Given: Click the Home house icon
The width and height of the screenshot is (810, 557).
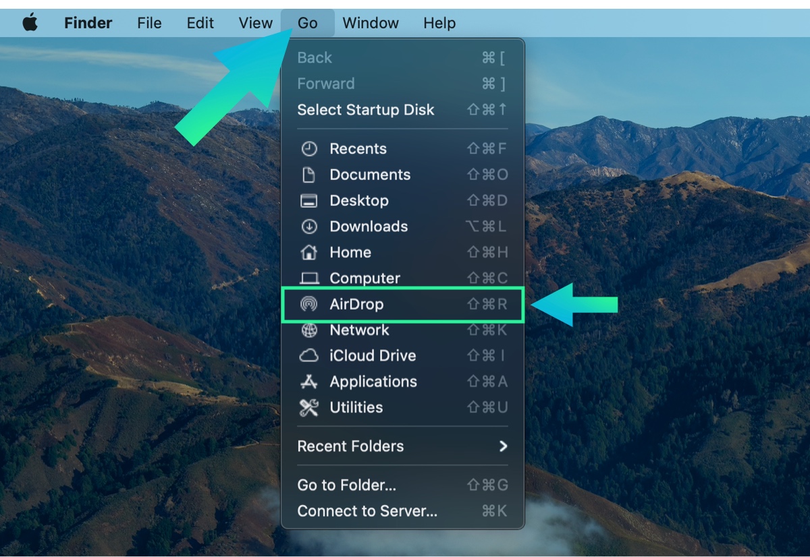Looking at the screenshot, I should click(308, 252).
